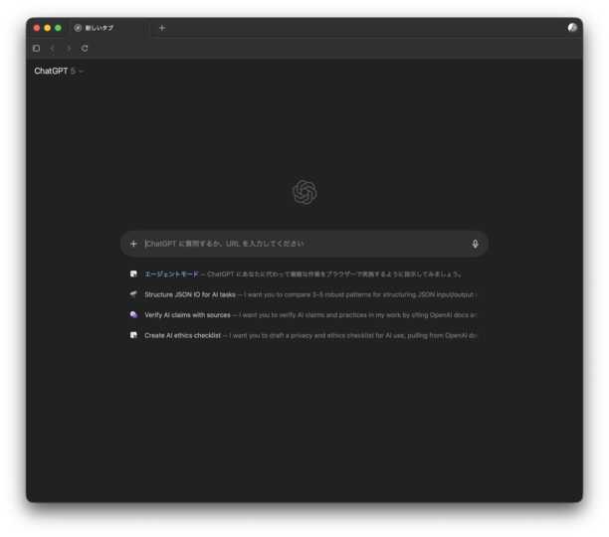Click the ChatGPT prompt input field

point(304,244)
